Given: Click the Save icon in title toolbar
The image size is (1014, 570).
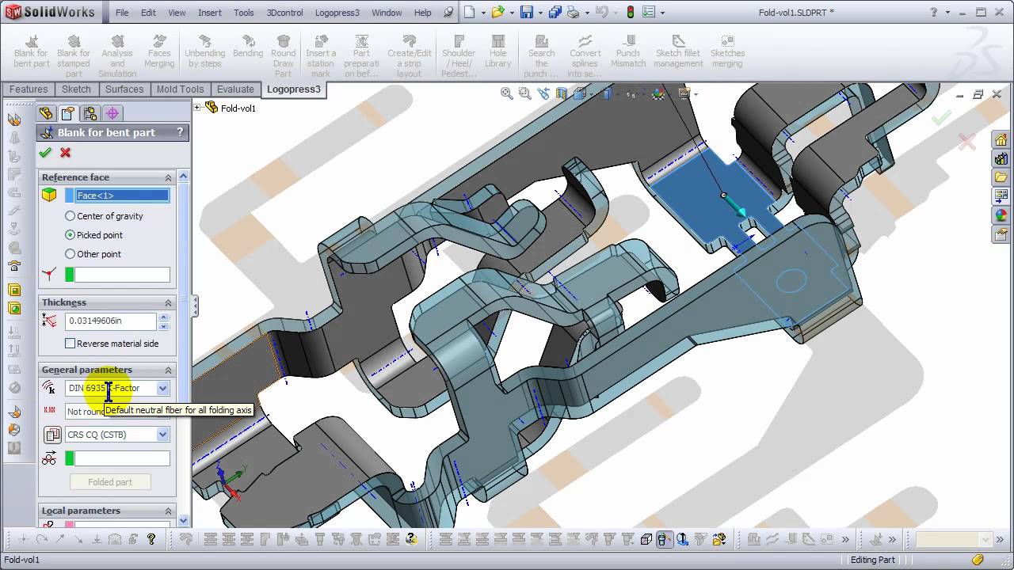Looking at the screenshot, I should [x=526, y=12].
